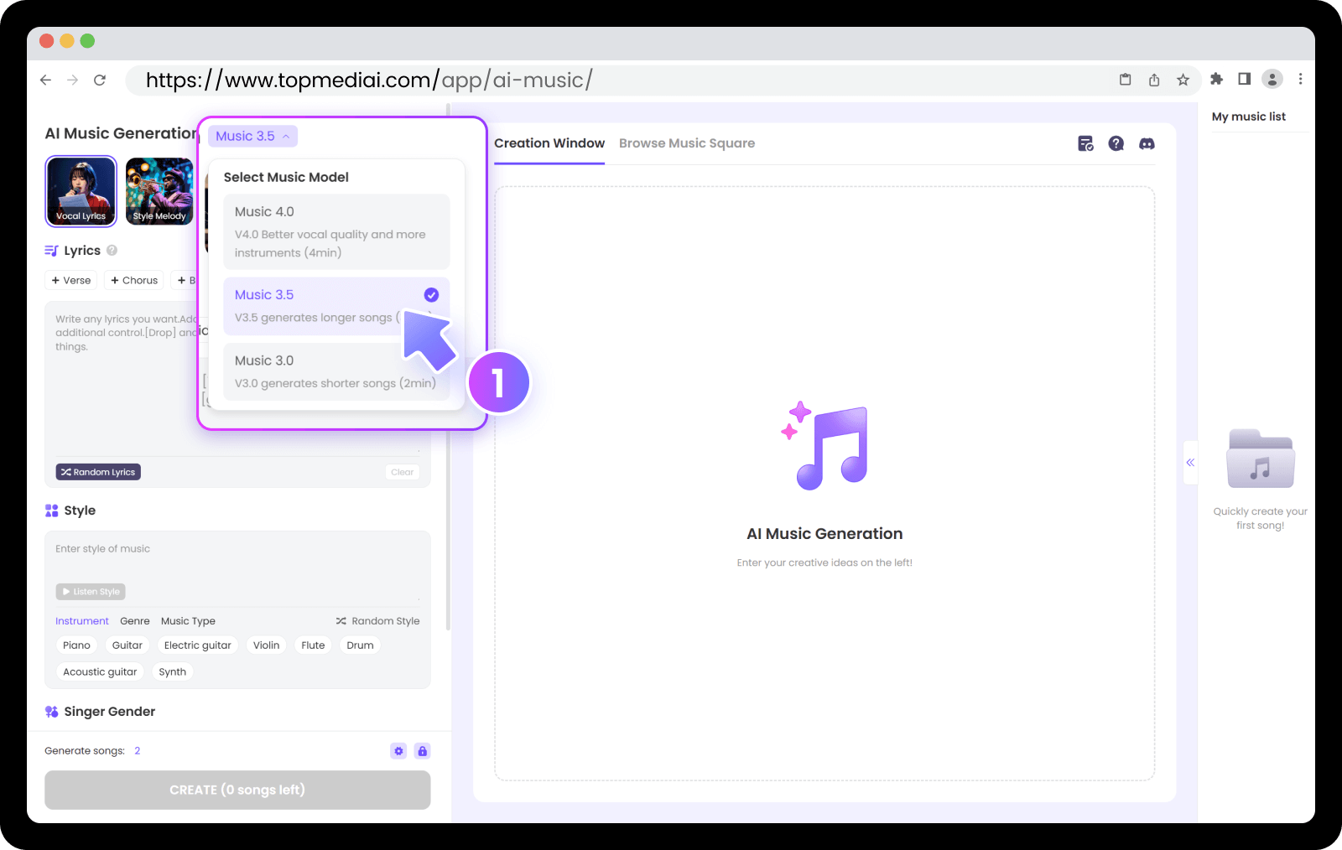Open the task list icon beside help

[1085, 143]
